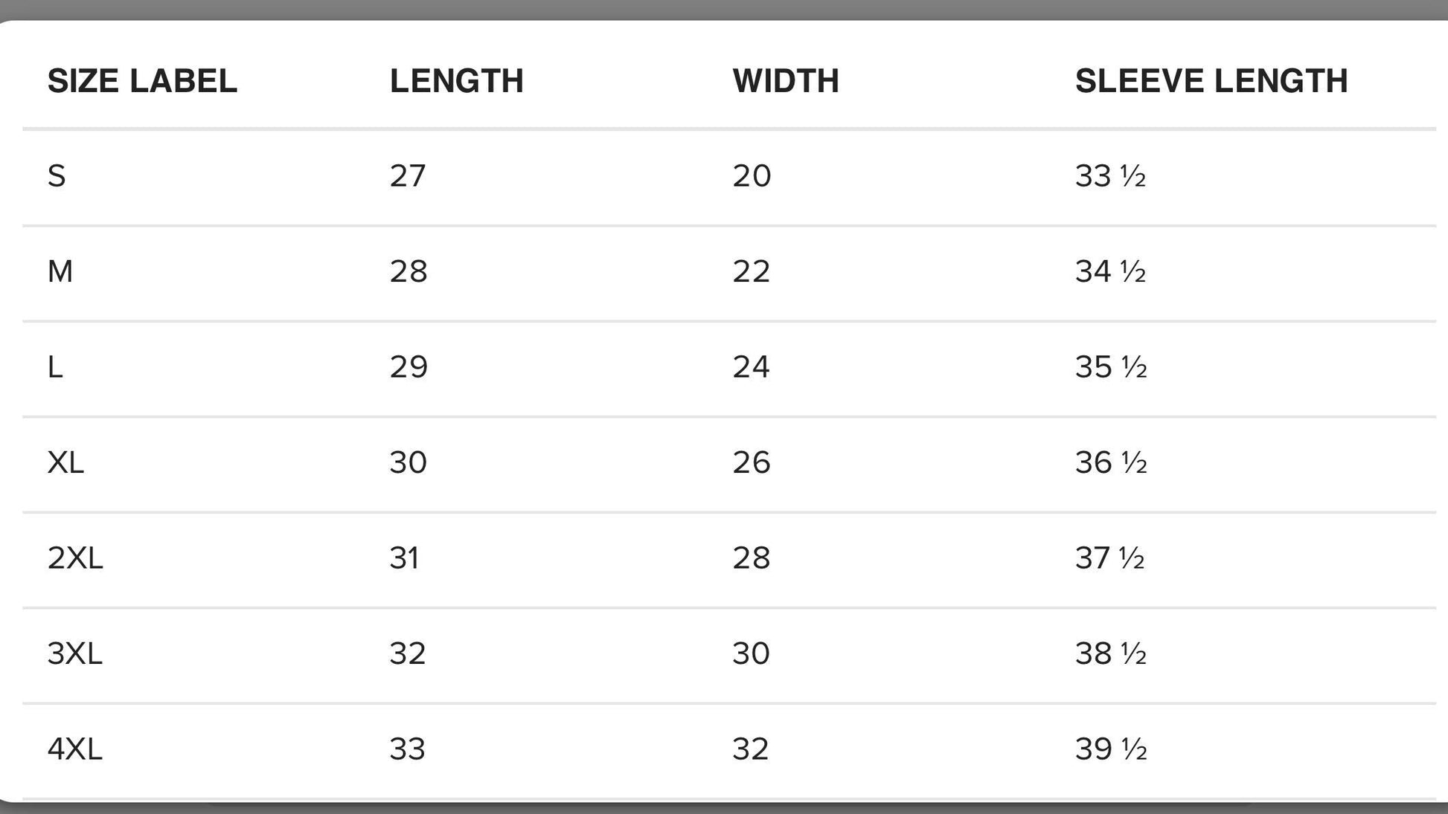
Task: Click the width value 28 in the 2XL row
Action: [x=751, y=558]
